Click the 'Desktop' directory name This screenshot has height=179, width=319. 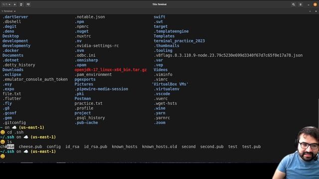pyautogui.click(x=10, y=36)
